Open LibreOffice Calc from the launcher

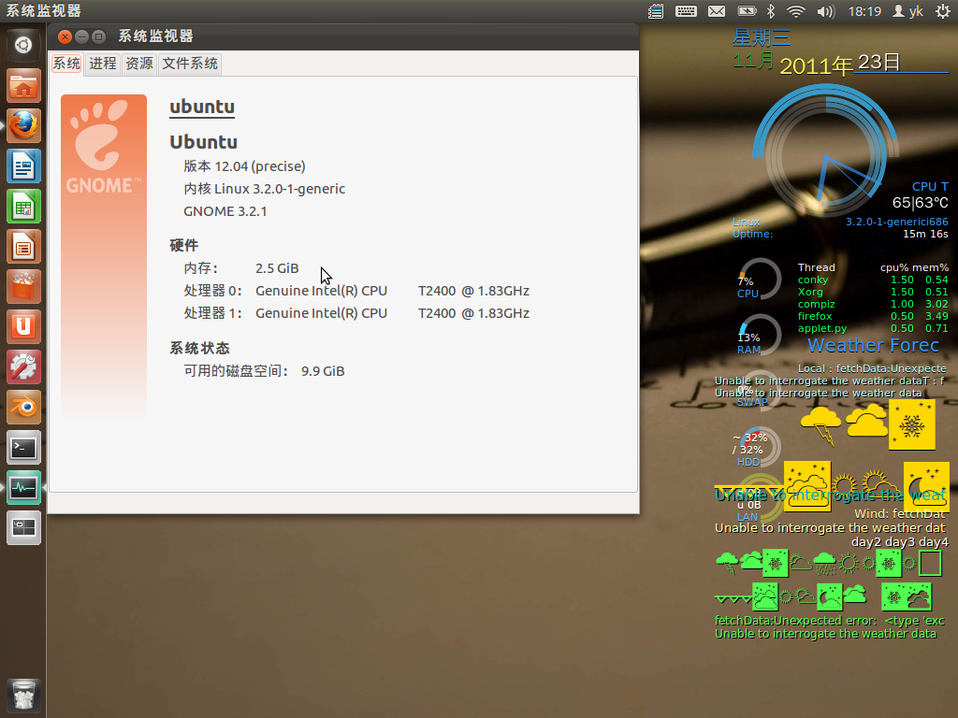click(x=23, y=207)
